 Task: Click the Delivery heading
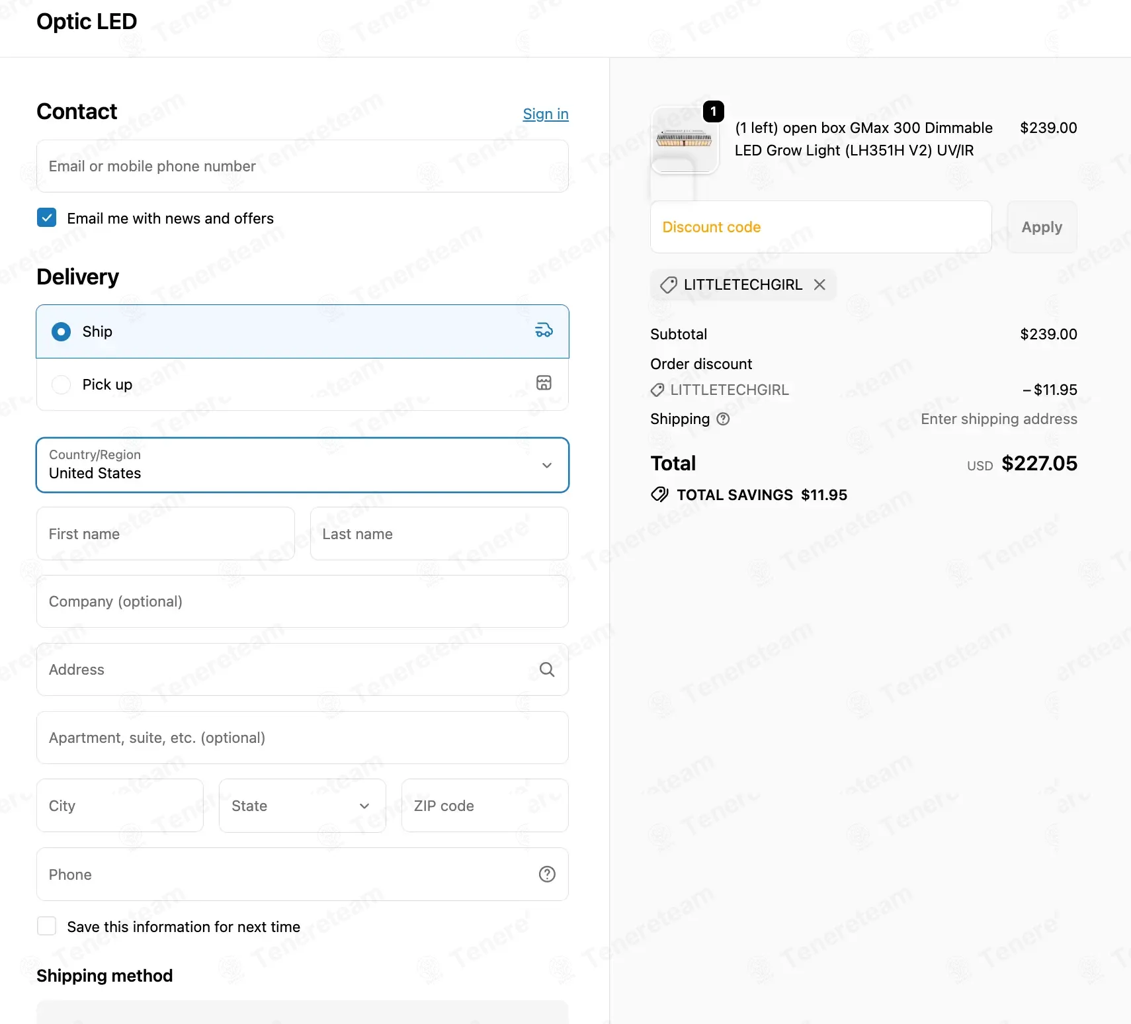(78, 277)
